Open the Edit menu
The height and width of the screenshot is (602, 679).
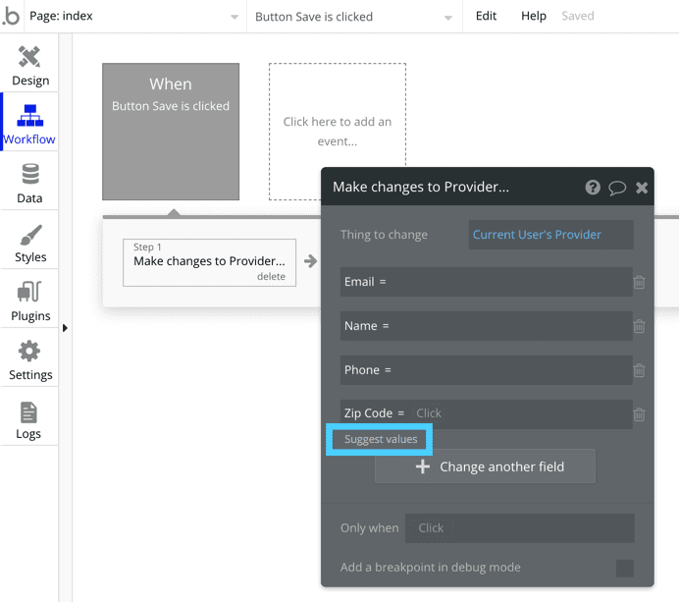click(486, 17)
